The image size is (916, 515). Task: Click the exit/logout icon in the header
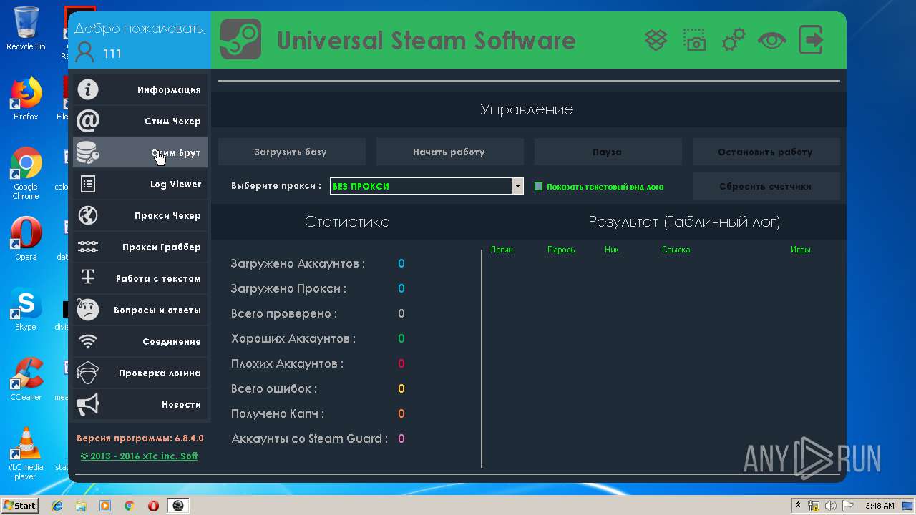[x=811, y=40]
